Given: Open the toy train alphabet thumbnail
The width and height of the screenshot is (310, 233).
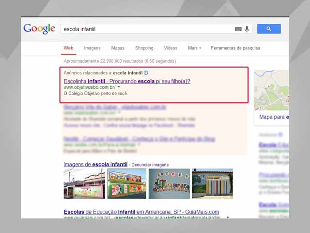Looking at the screenshot, I should (x=169, y=183).
